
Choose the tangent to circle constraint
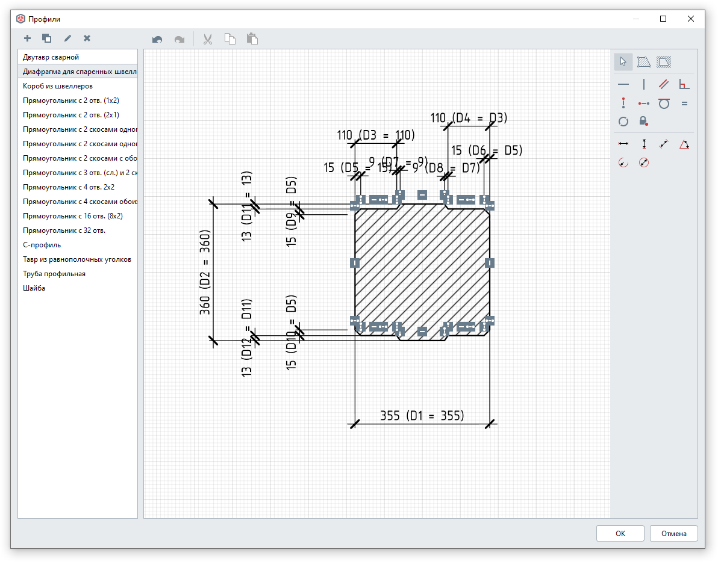(x=664, y=103)
